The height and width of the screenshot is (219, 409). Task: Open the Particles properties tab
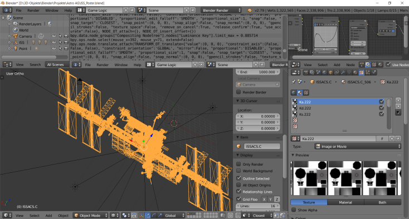pyautogui.click(x=368, y=72)
